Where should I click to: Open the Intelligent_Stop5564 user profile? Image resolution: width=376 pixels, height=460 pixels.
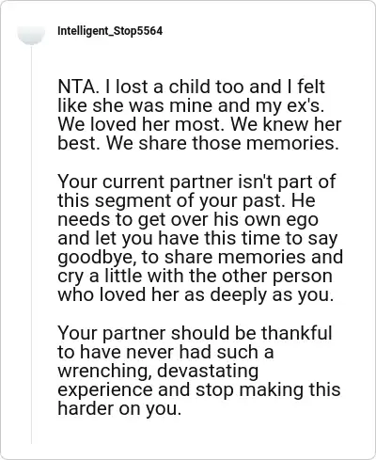click(110, 31)
